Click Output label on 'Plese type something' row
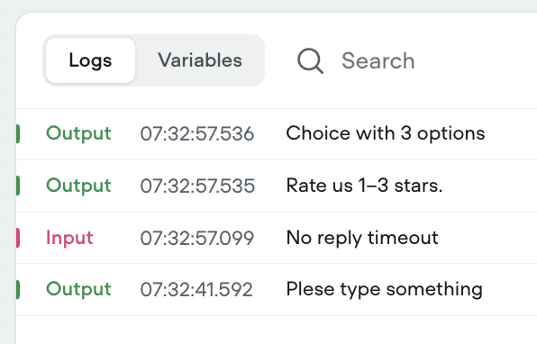537x344 pixels. (x=78, y=289)
